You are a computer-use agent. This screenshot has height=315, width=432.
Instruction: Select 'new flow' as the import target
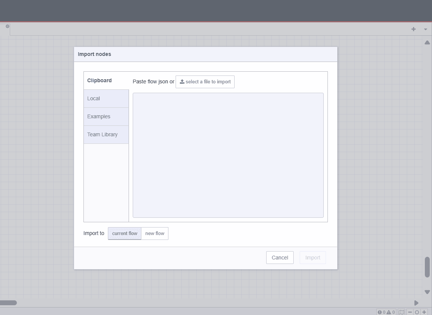155,233
